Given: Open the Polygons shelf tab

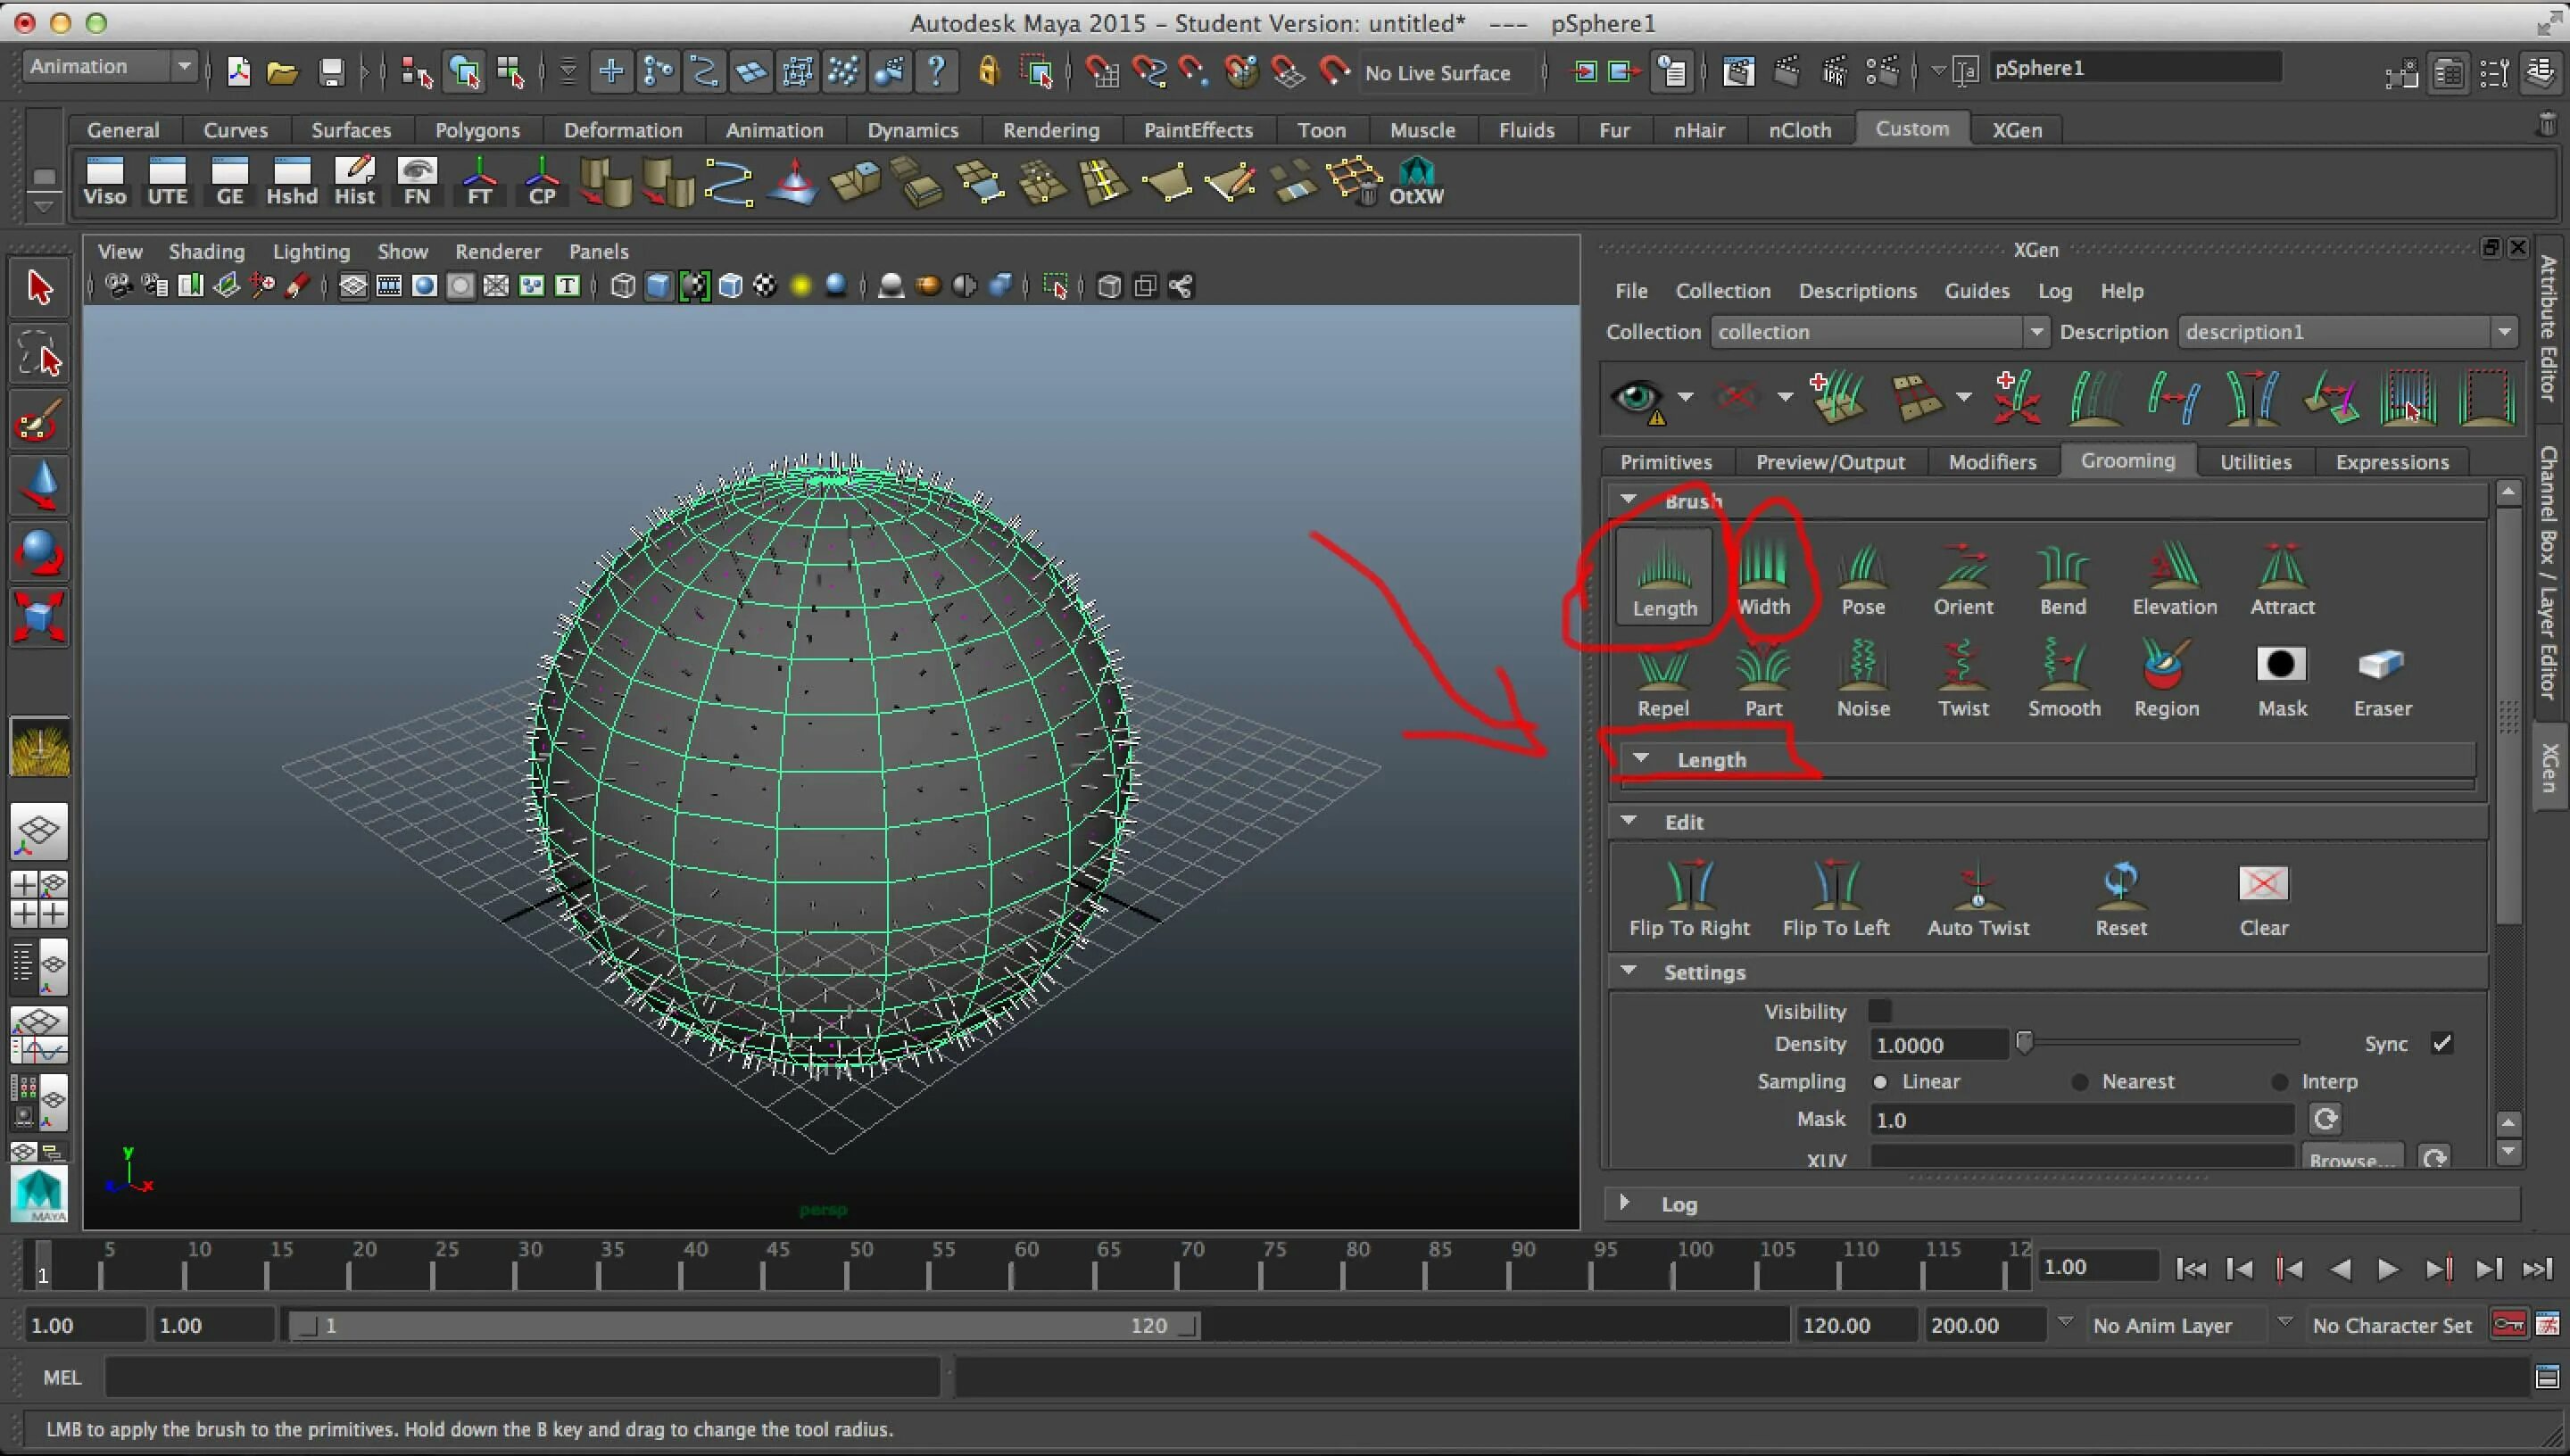Looking at the screenshot, I should pyautogui.click(x=477, y=130).
